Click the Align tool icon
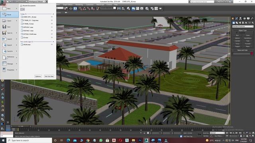 (123, 8)
